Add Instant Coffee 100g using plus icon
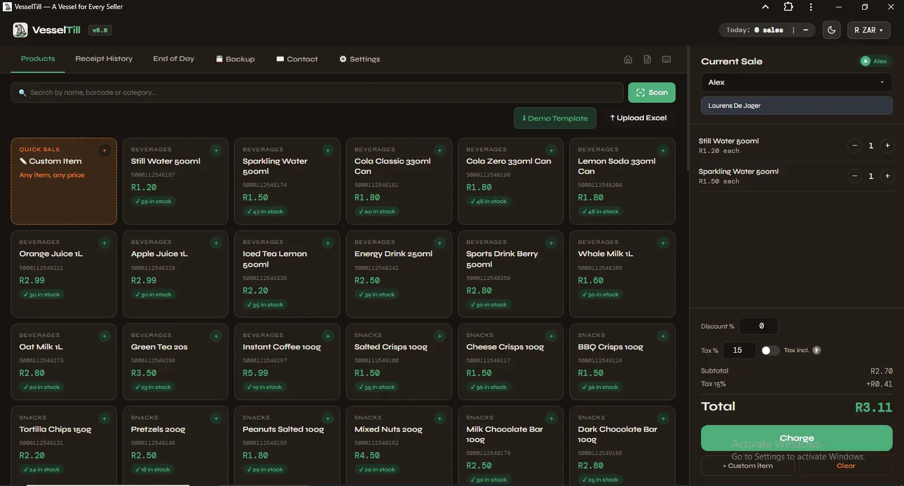This screenshot has width=904, height=486. (328, 336)
